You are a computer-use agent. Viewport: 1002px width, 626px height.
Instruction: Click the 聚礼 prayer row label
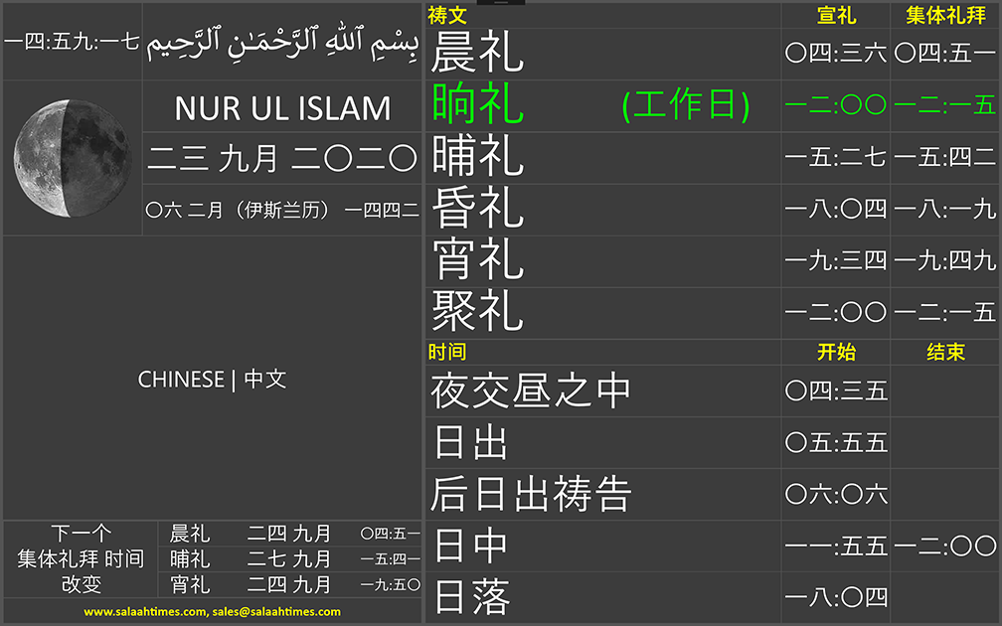pyautogui.click(x=477, y=312)
